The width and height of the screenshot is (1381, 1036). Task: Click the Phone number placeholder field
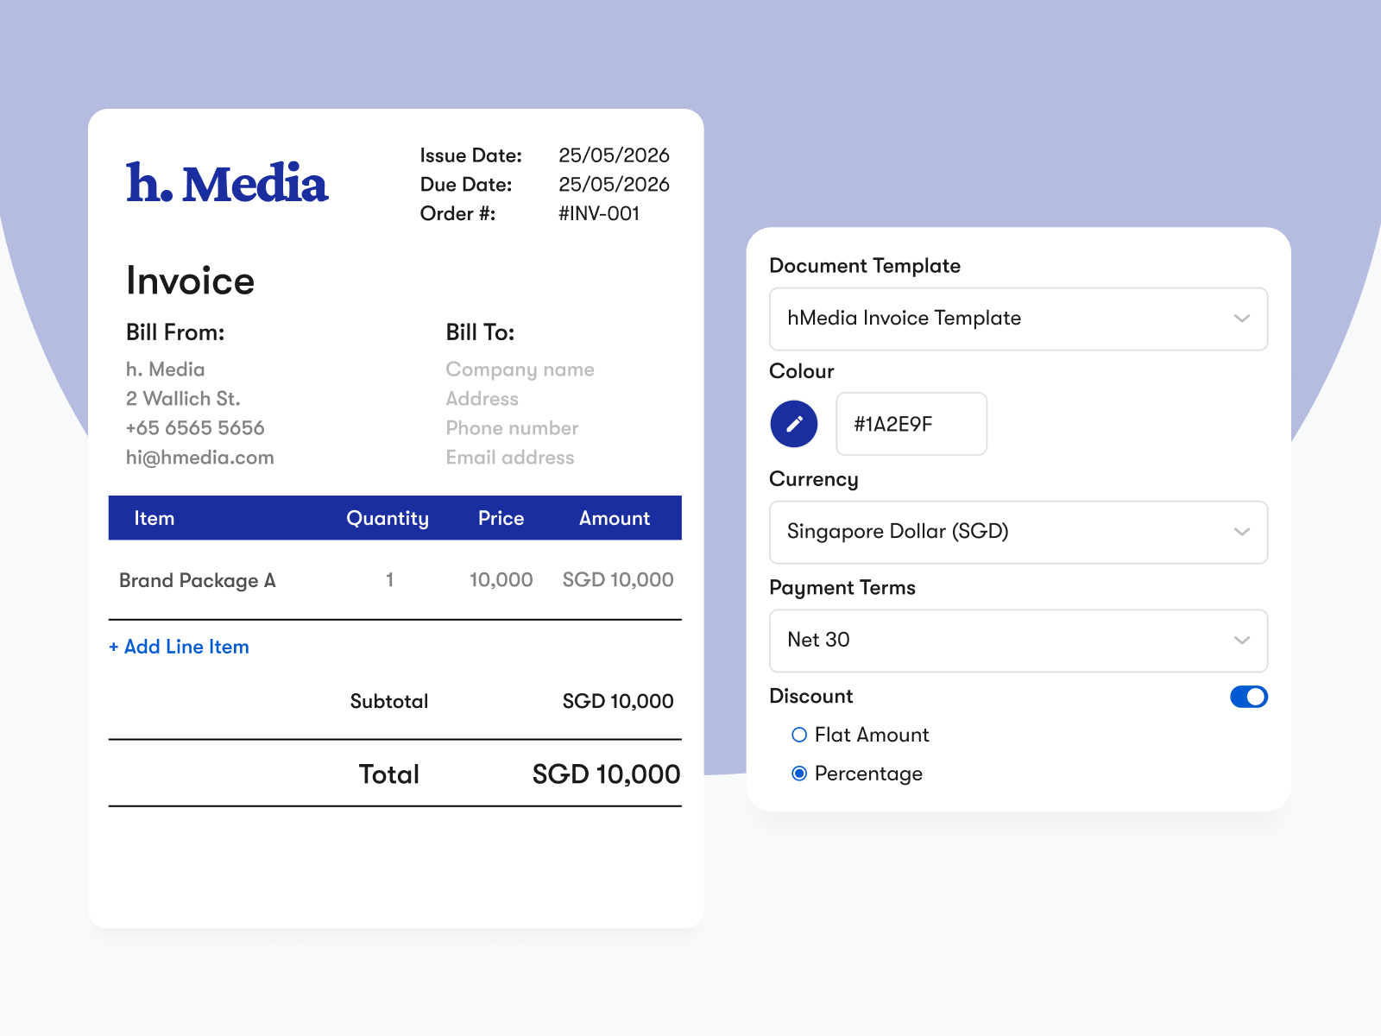click(x=512, y=428)
